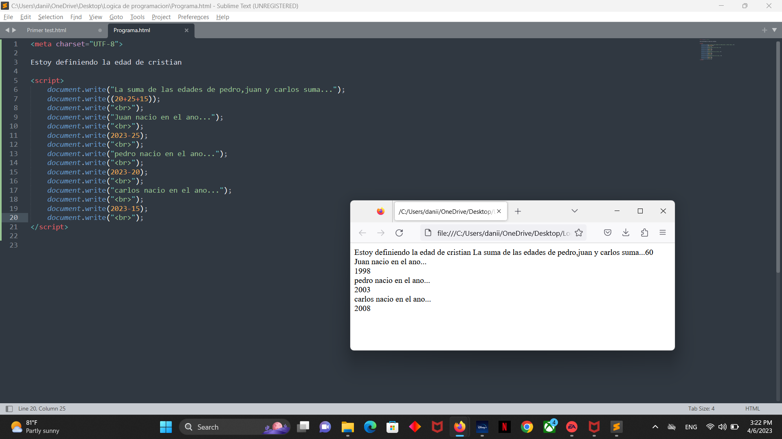Open the Find menu

tap(76, 17)
